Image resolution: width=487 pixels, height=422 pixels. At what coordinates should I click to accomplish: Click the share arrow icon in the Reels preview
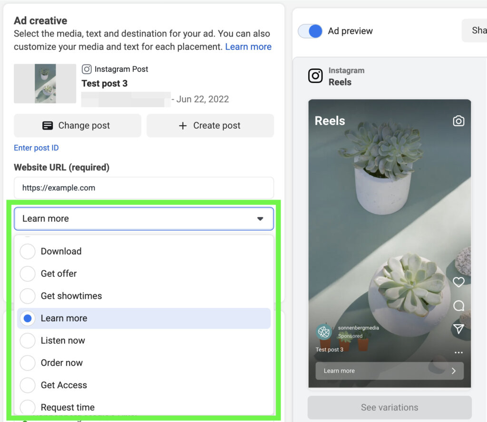tap(458, 329)
